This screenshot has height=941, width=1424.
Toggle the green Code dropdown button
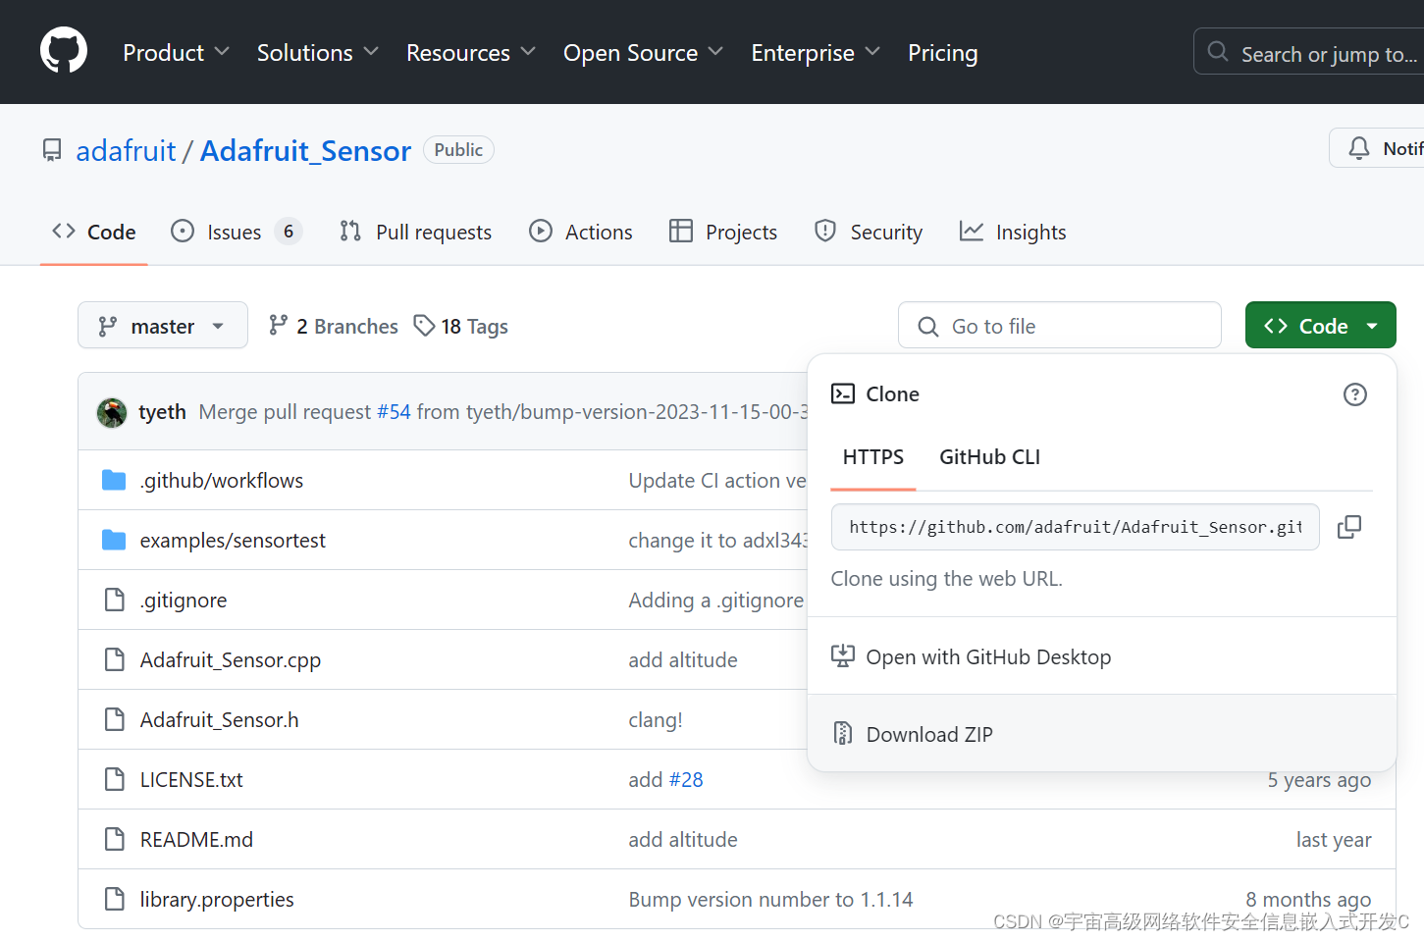tap(1321, 325)
